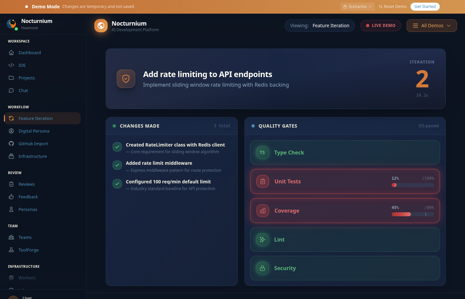This screenshot has width=465, height=299.
Task: Click the TS Type Check icon
Action: 262,152
